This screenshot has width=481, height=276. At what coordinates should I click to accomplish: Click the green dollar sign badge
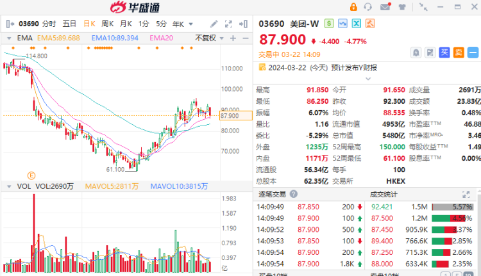click(329, 24)
